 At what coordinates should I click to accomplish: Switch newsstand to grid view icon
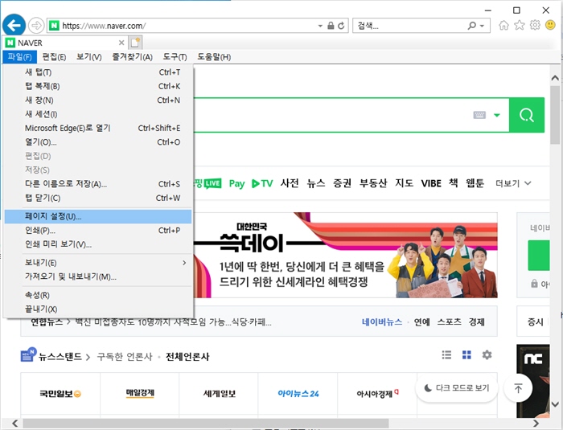pos(466,355)
